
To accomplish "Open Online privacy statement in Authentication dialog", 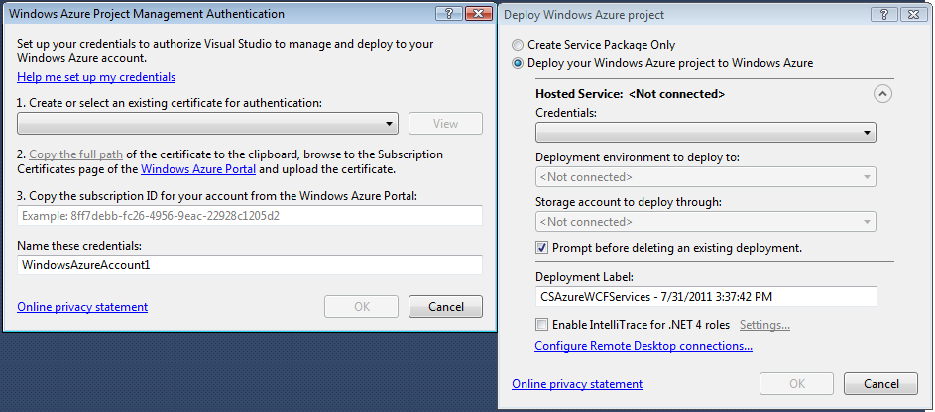I will pos(82,307).
